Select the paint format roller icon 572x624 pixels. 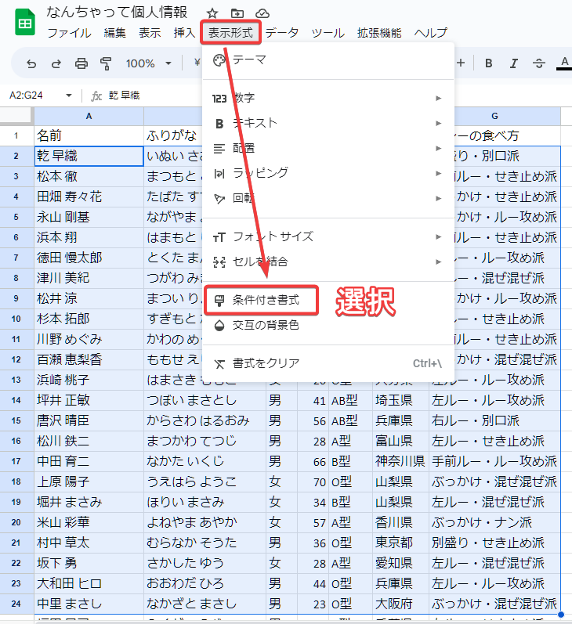coord(106,63)
